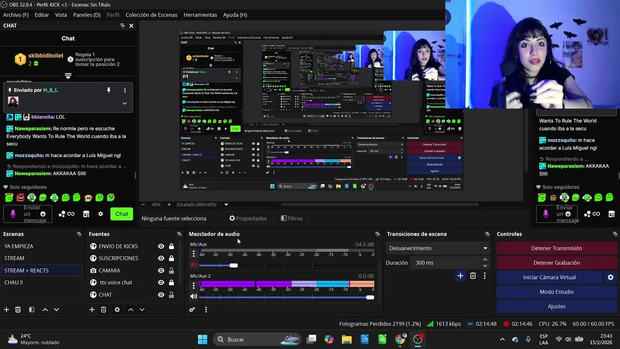
Task: Expand the pinned message chevron
Action: (x=124, y=103)
